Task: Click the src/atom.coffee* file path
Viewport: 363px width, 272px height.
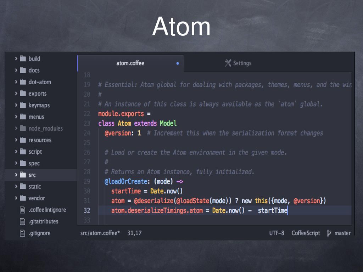Action: click(100, 233)
